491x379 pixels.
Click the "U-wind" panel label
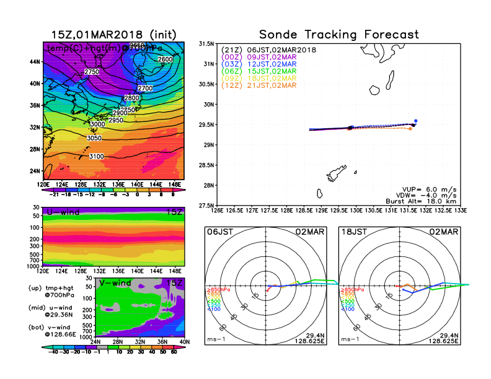(x=63, y=212)
